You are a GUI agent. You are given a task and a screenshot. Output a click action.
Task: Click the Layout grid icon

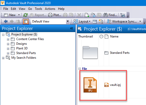76,21
